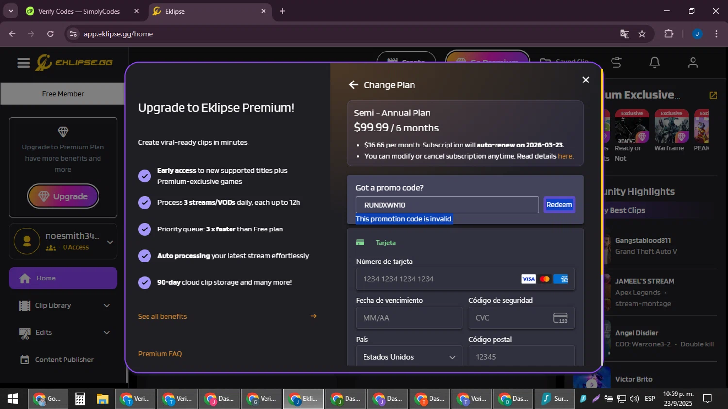
Task: Open the notifications bell
Action: coord(655,63)
